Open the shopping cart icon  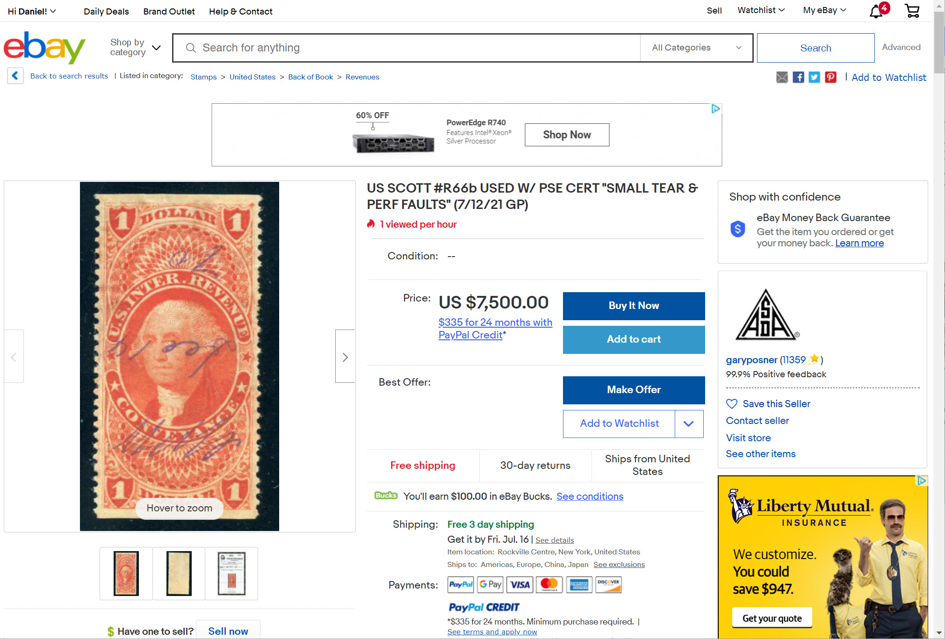[912, 11]
